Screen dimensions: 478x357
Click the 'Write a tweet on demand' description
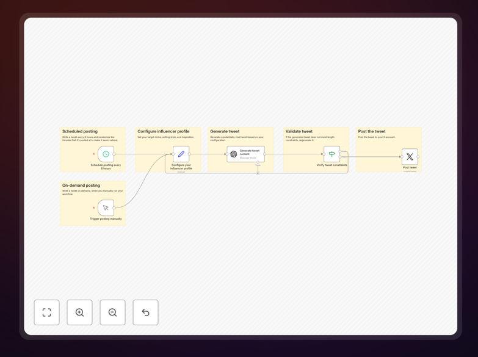93,192
